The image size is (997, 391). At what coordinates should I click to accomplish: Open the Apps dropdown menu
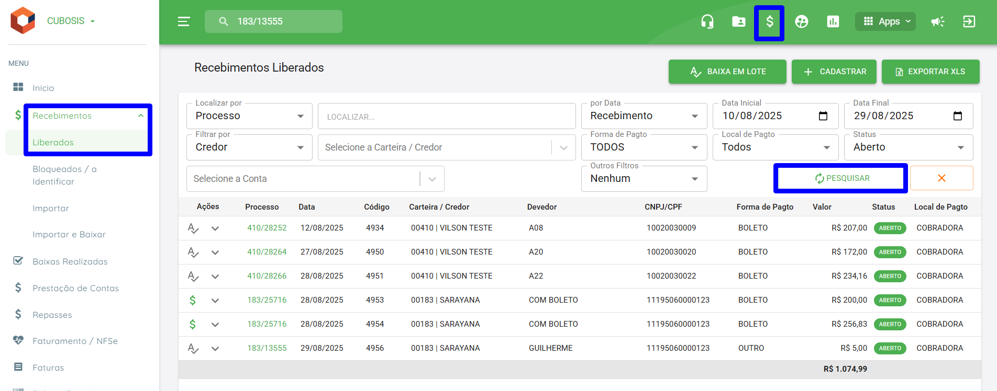885,21
